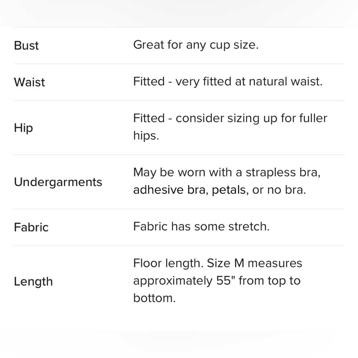
Task: Click 'Size M' in the Length description
Action: point(226,263)
